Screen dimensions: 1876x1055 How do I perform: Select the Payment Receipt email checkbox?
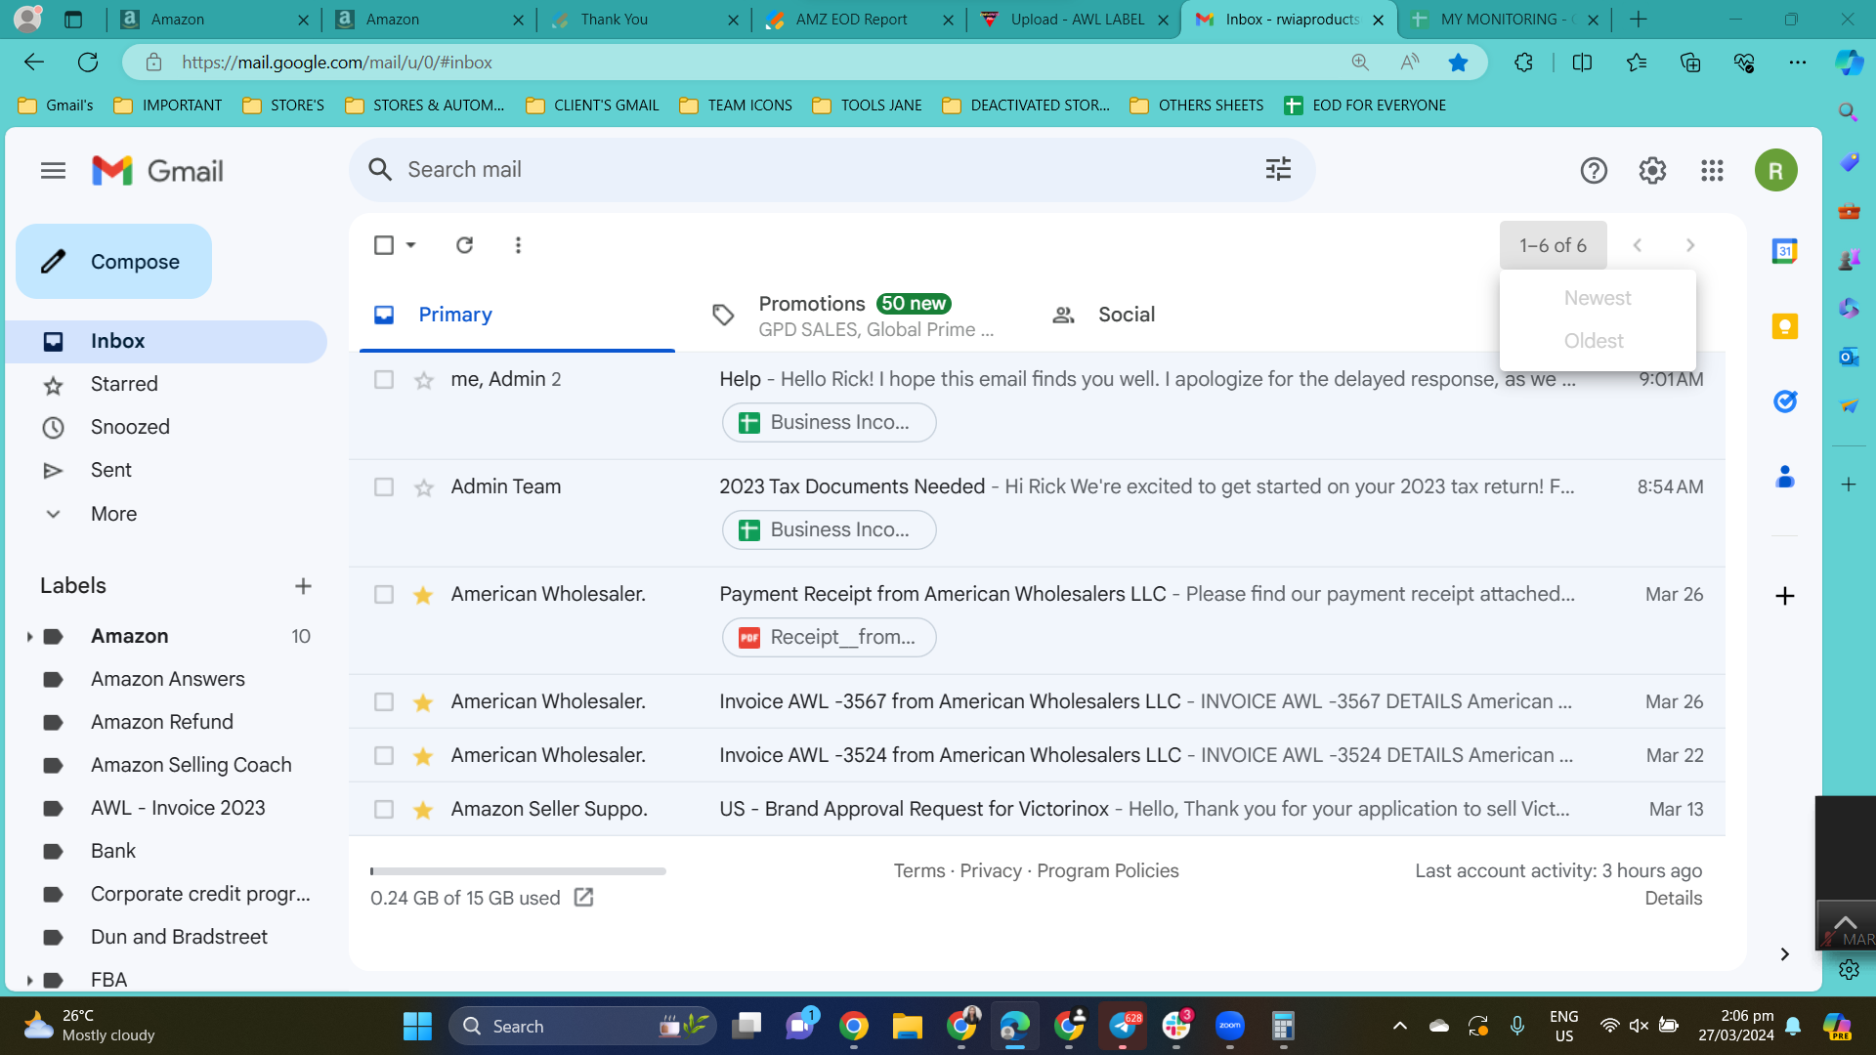click(x=384, y=595)
